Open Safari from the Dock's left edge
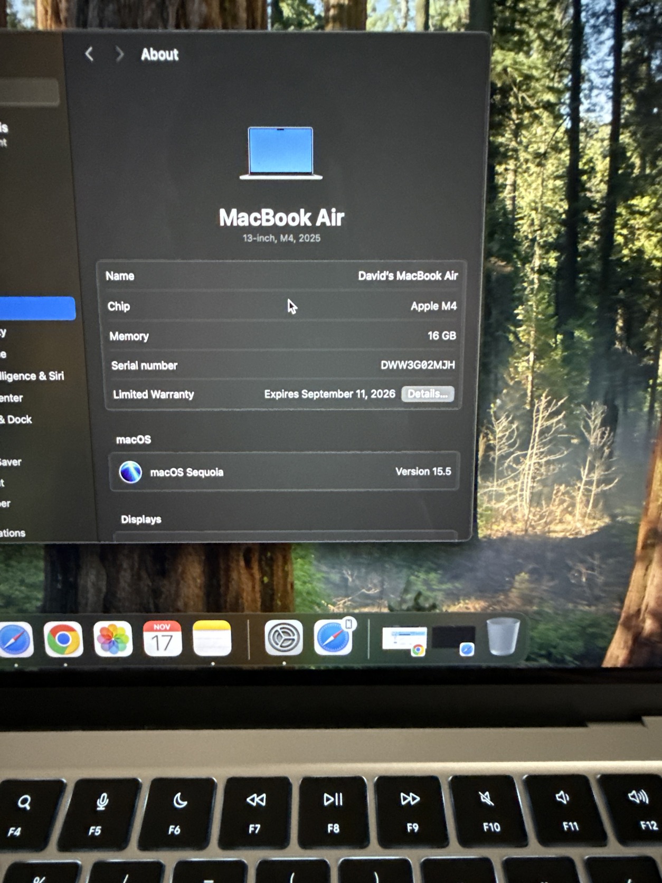 coord(15,640)
